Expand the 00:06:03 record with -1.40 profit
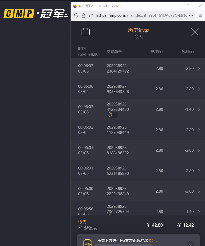The height and width of the screenshot is (246, 205). pos(199,109)
